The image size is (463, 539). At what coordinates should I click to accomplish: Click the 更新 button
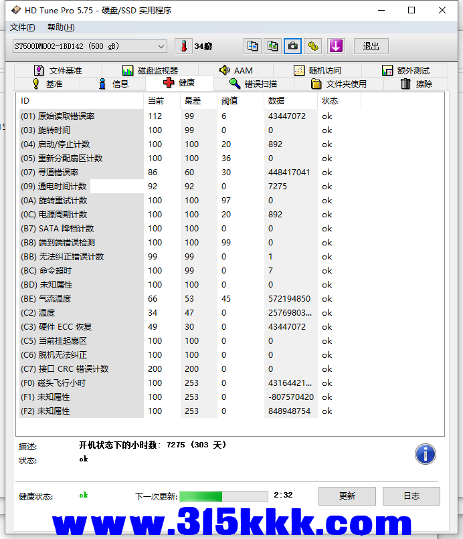tap(347, 496)
